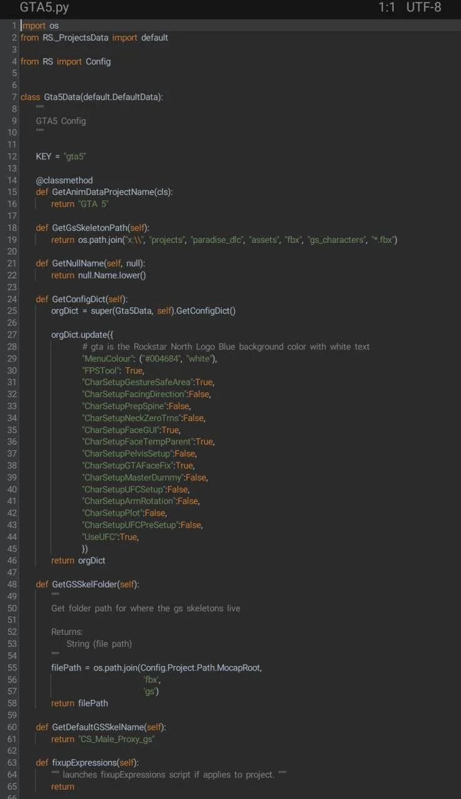This screenshot has height=799, width=461.
Task: Click the "CharSetupFacingDirection" entry
Action: (x=146, y=394)
